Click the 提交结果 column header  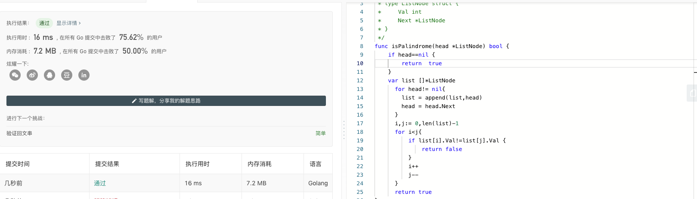pyautogui.click(x=107, y=164)
